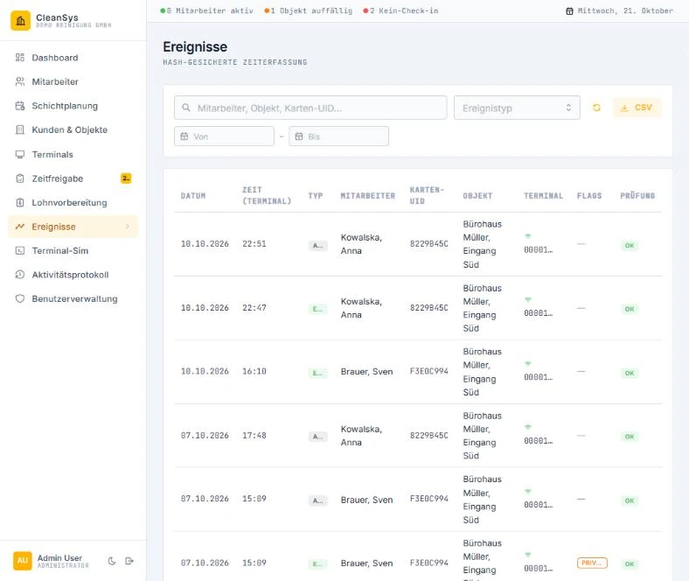Click the DATUM column header
This screenshot has width=689, height=581.
point(193,196)
